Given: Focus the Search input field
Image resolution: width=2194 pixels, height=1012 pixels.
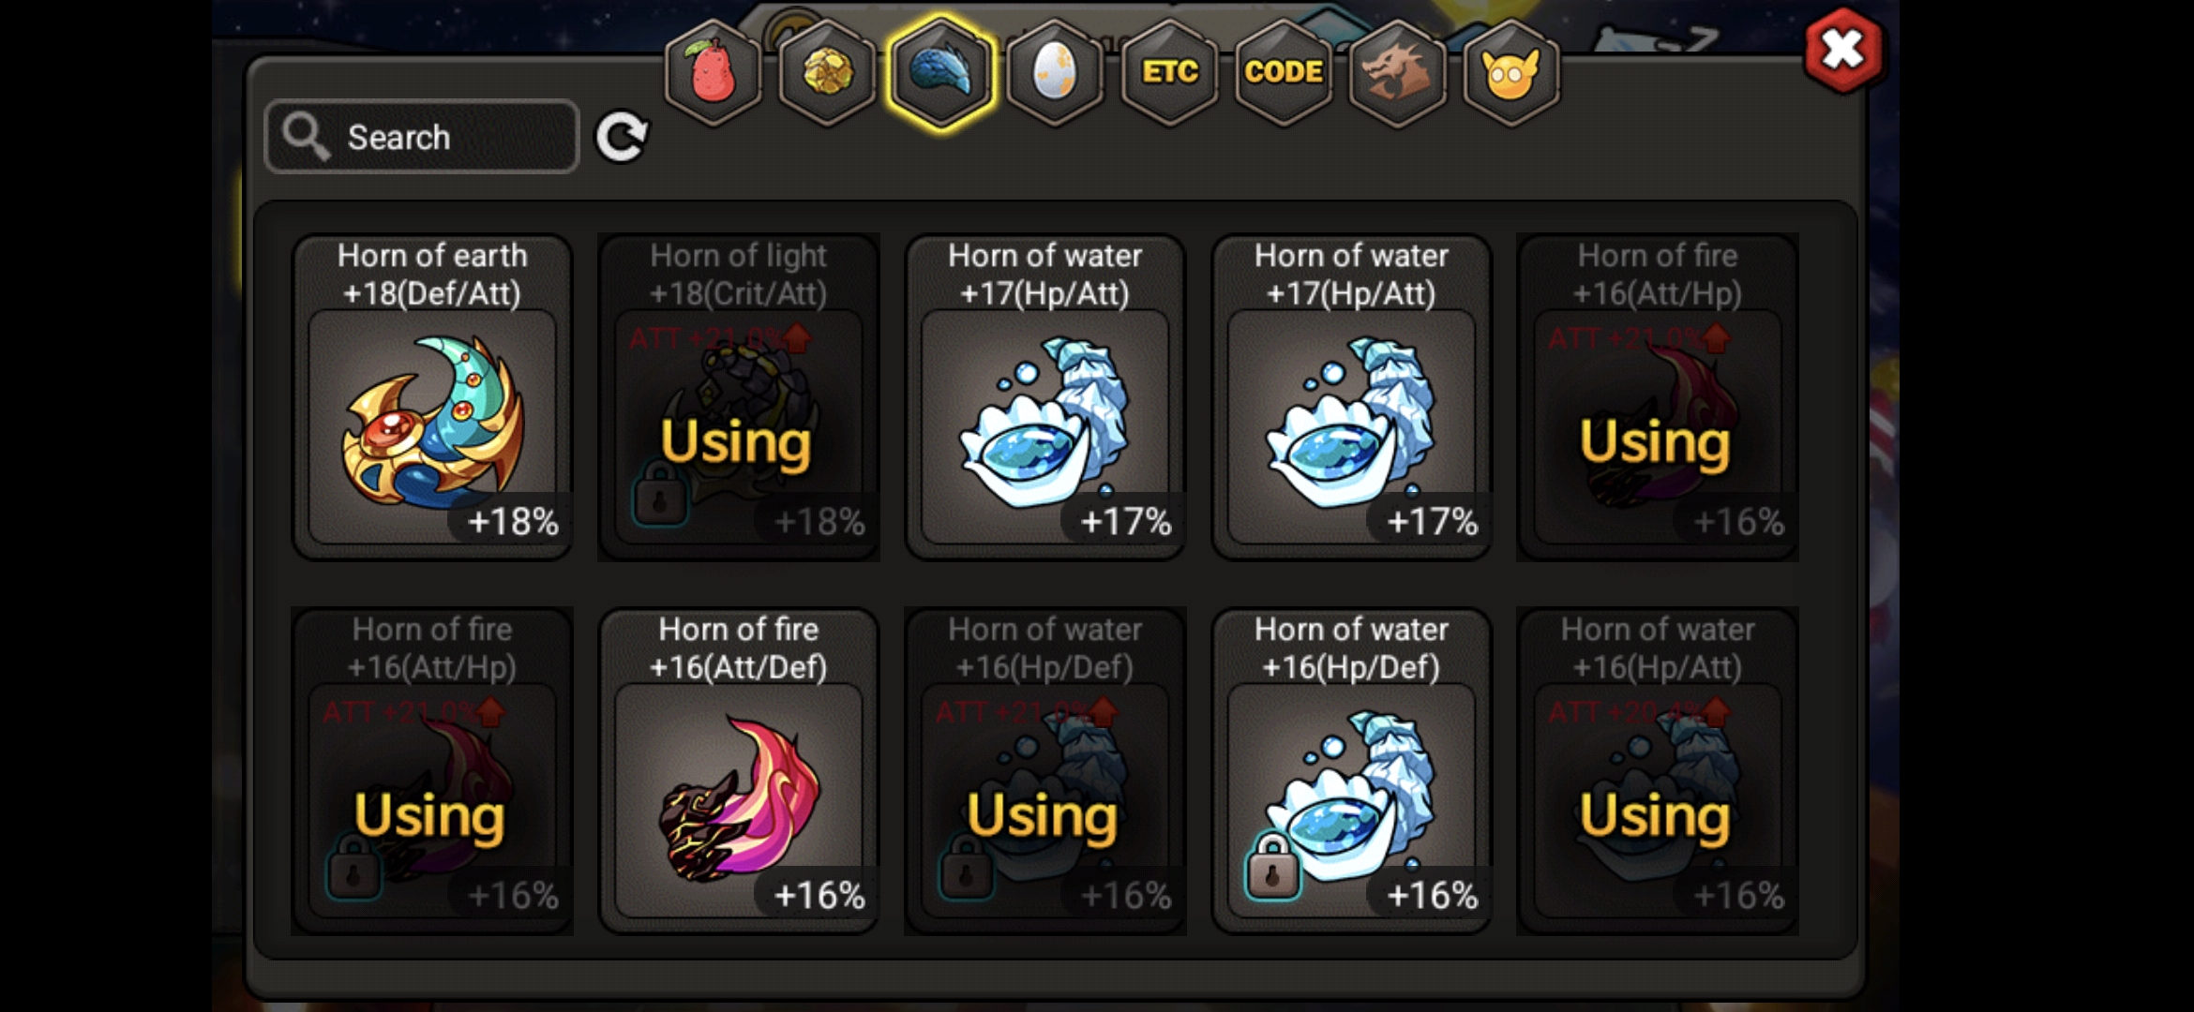Looking at the screenshot, I should pyautogui.click(x=422, y=137).
